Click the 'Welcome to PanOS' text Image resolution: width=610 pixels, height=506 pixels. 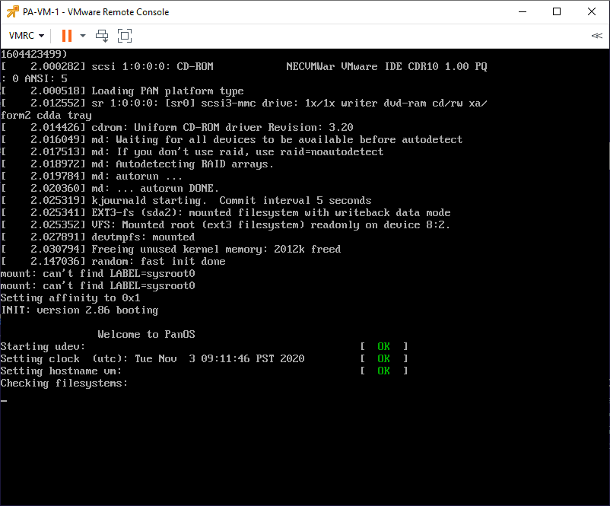[146, 334]
